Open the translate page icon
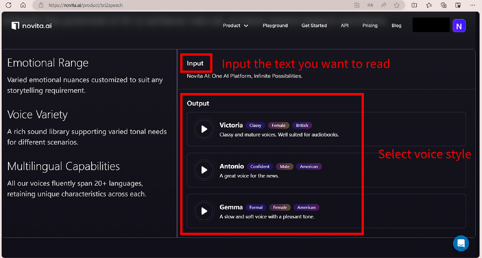The height and width of the screenshot is (258, 482). 370,5
